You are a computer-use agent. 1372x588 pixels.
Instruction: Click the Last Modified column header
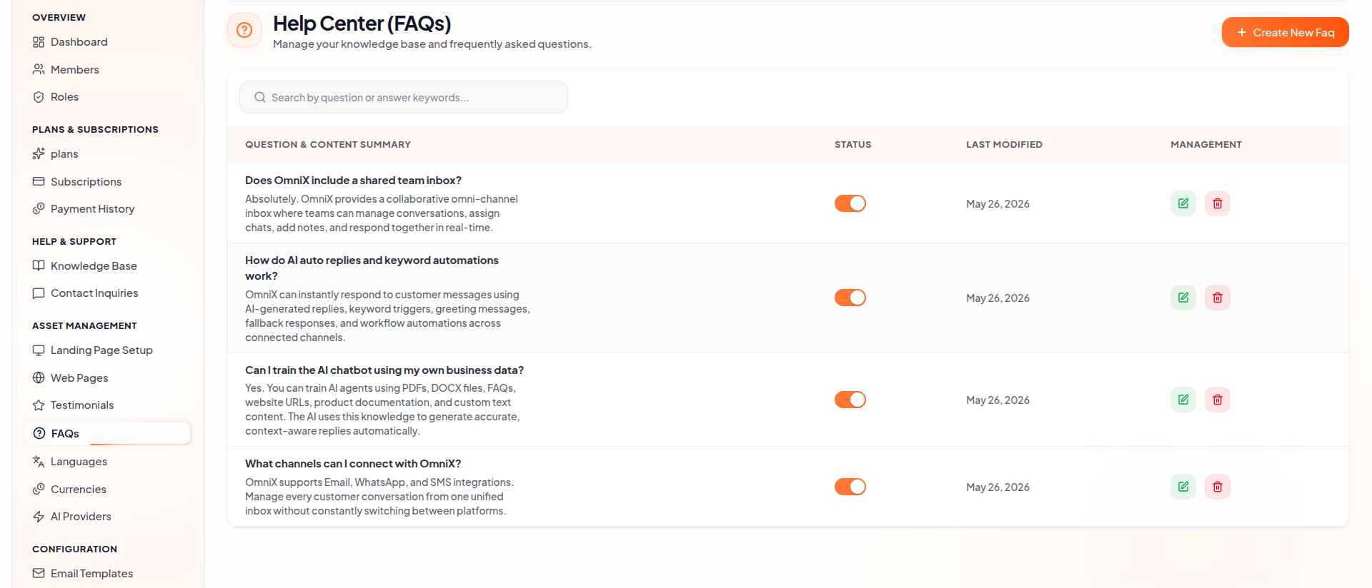[1004, 144]
